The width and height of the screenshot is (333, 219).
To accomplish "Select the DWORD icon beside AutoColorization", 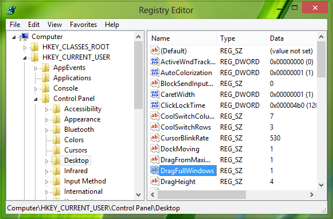I will [x=154, y=72].
